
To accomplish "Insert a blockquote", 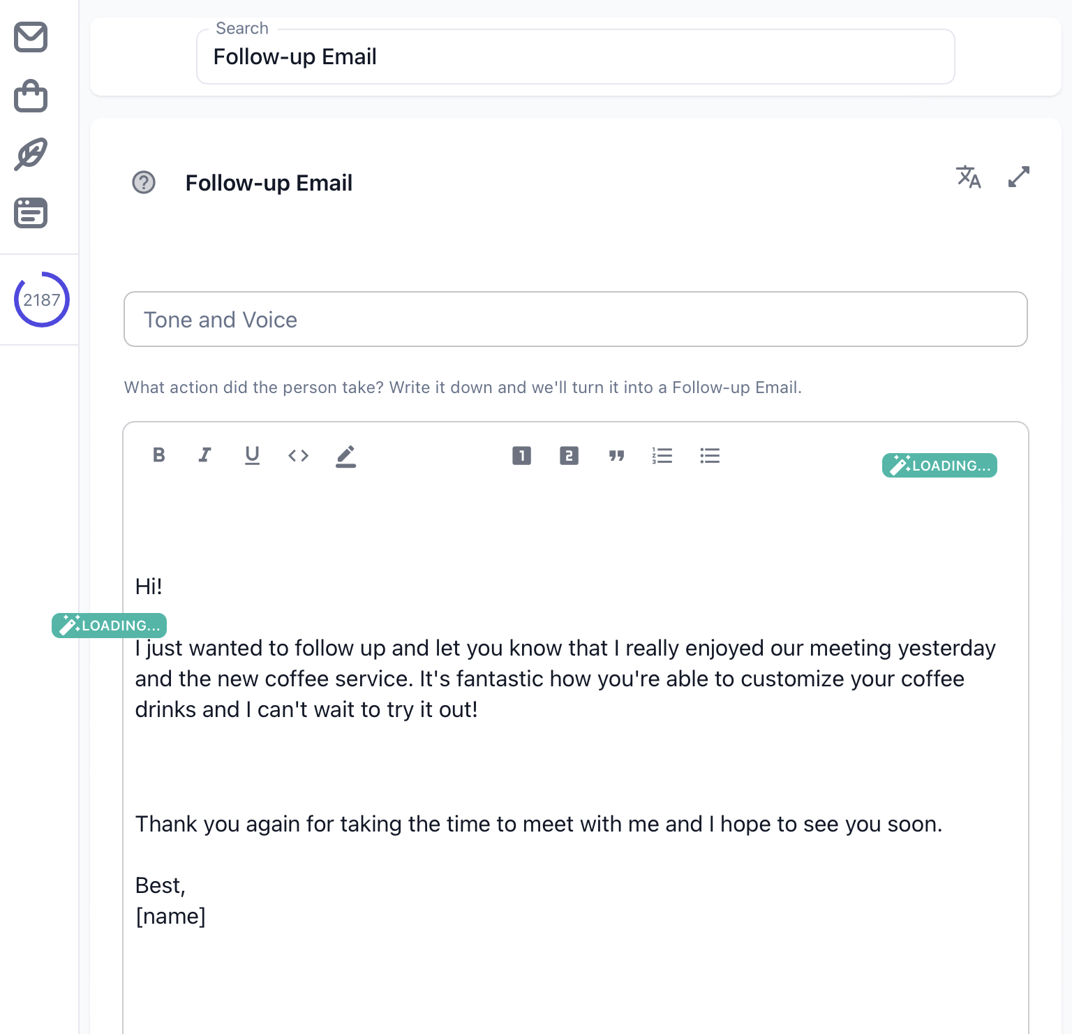I will click(616, 456).
